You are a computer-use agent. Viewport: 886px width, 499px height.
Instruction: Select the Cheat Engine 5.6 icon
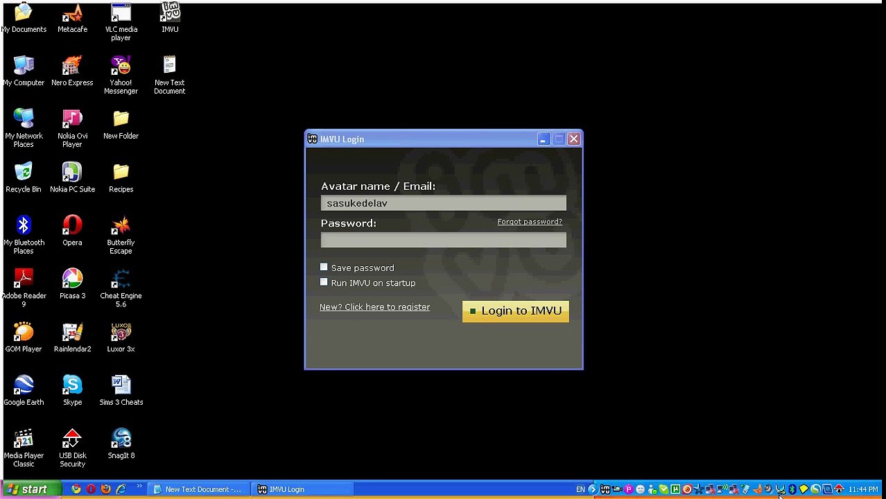click(x=121, y=288)
